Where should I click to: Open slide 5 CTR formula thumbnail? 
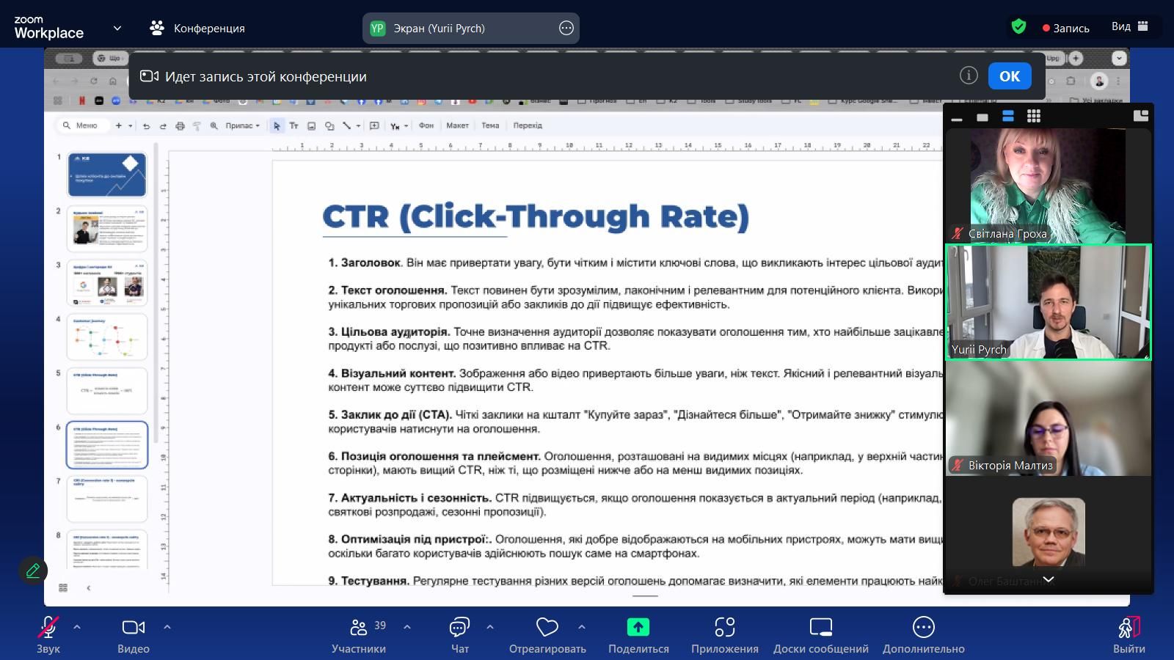click(107, 392)
